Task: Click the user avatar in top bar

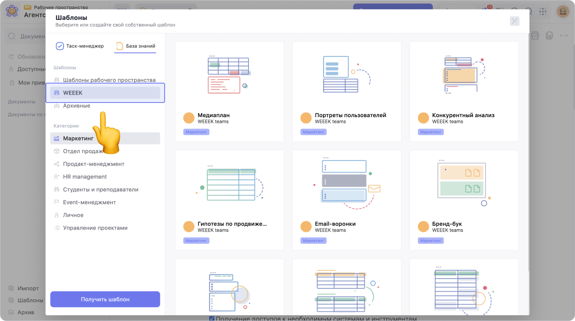Action: click(x=563, y=11)
